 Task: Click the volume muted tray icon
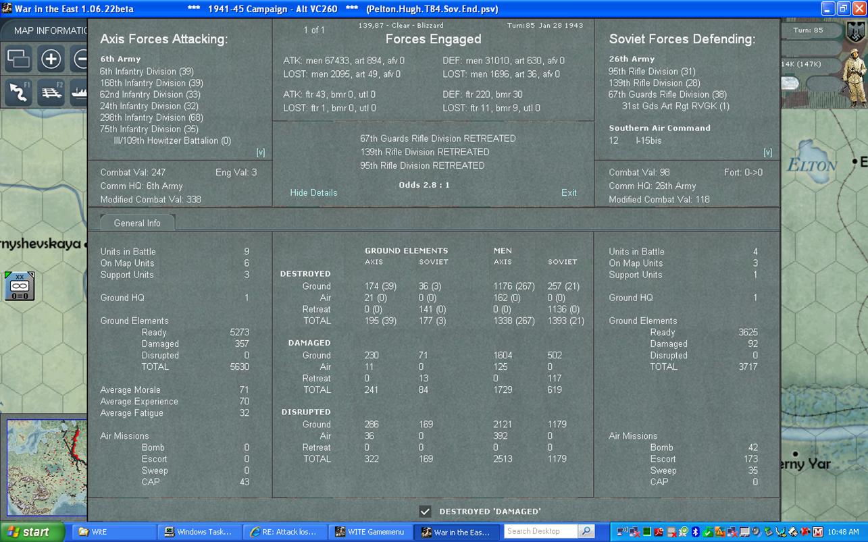(805, 532)
